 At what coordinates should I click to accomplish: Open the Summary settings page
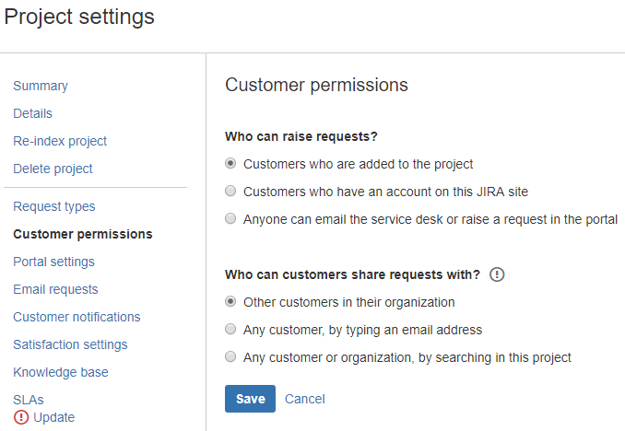point(41,86)
